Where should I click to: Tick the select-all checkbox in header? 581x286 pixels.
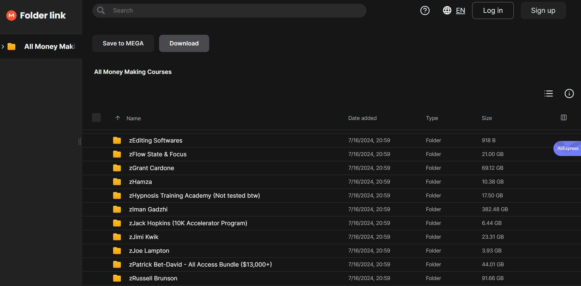[96, 118]
